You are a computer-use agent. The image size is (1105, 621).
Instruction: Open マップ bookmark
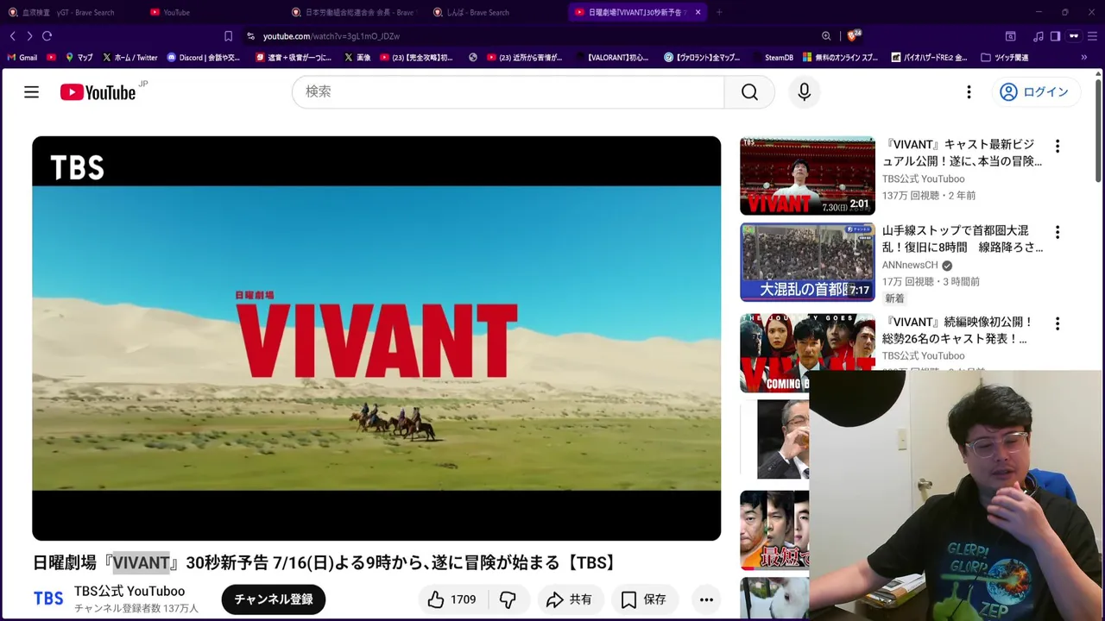79,58
